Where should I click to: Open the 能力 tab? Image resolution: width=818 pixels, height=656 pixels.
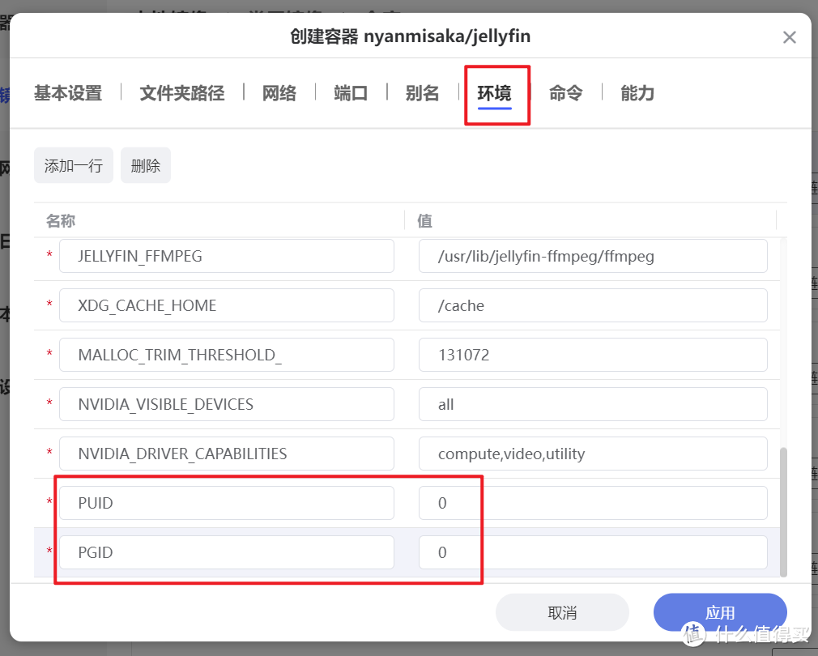(637, 93)
